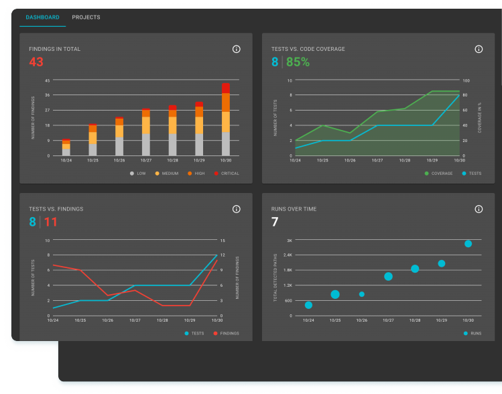Hide the Coverage series in legend

(x=438, y=174)
